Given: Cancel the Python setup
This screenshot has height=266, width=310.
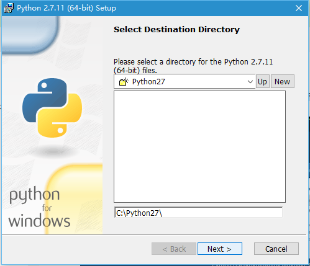Looking at the screenshot, I should (276, 249).
